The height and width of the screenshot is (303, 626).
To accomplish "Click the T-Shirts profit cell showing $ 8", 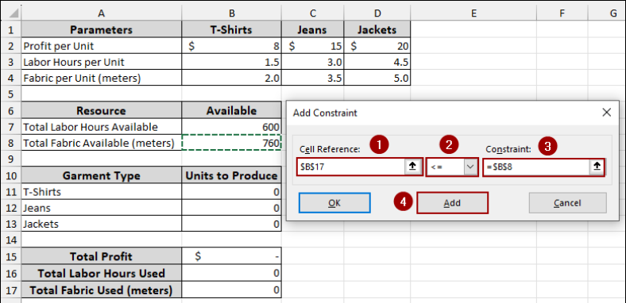I will pyautogui.click(x=231, y=46).
